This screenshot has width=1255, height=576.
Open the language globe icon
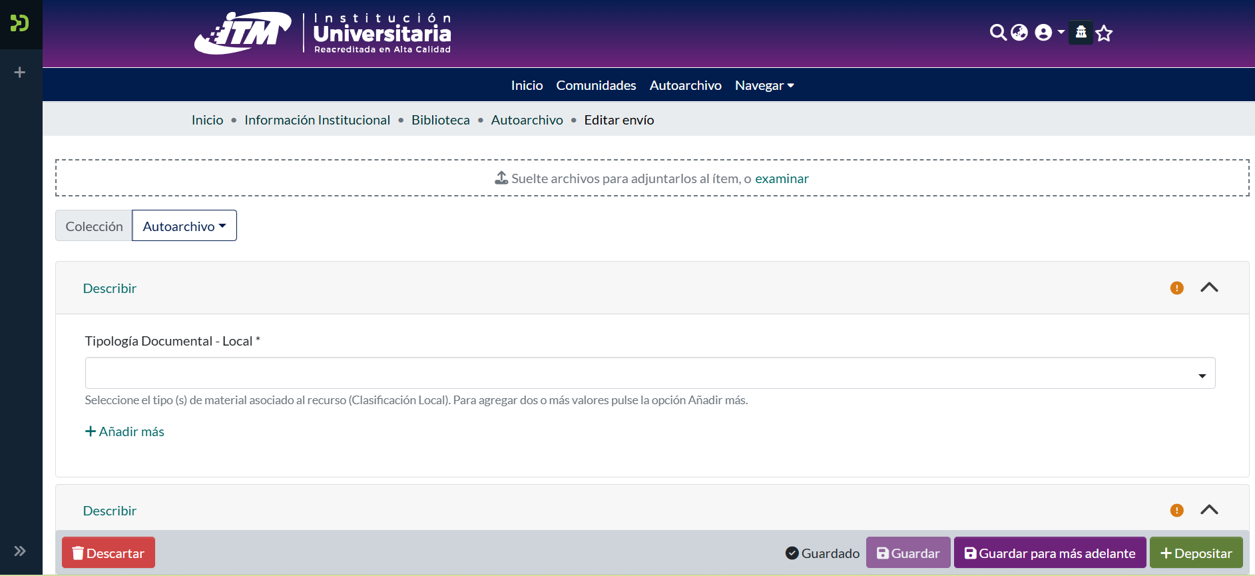click(1019, 33)
